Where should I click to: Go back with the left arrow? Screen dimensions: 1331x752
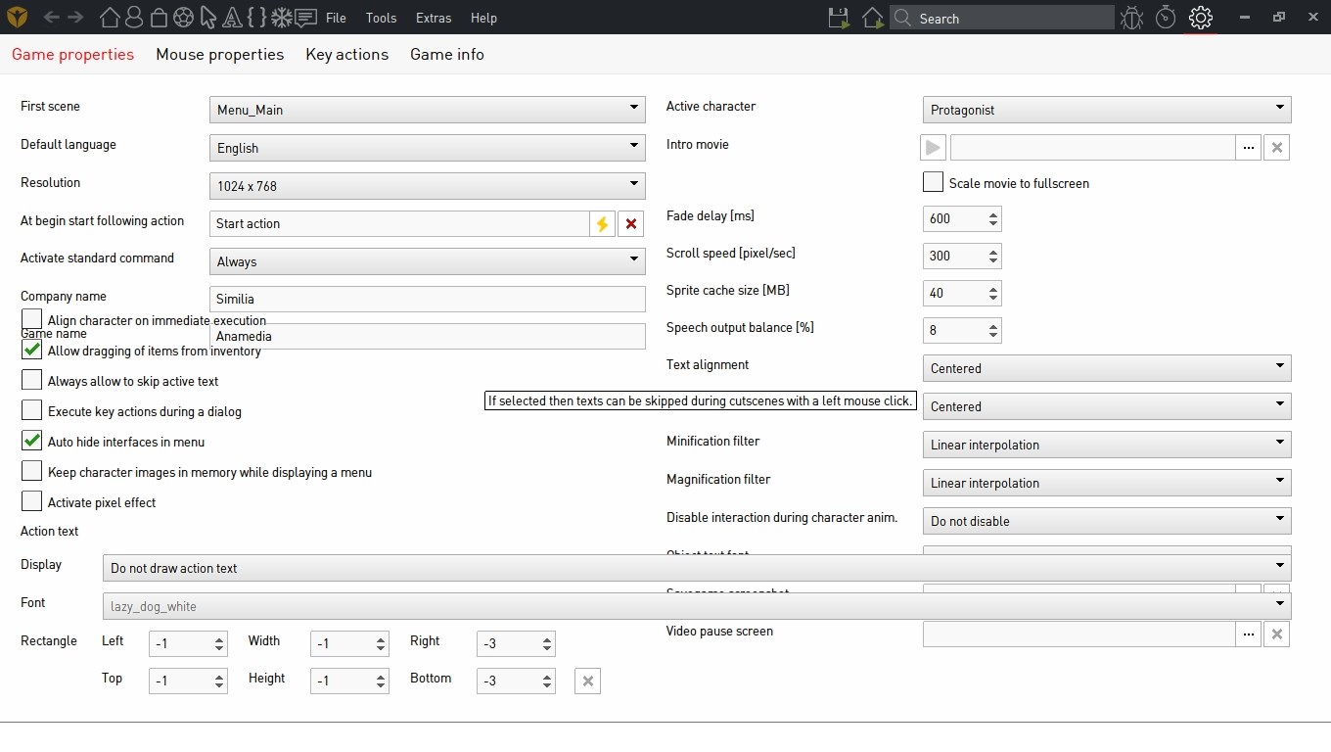52,18
